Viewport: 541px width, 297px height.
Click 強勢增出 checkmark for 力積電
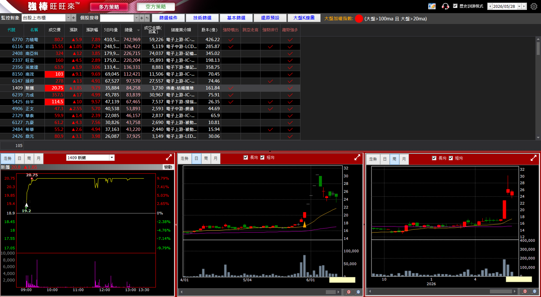(231, 40)
